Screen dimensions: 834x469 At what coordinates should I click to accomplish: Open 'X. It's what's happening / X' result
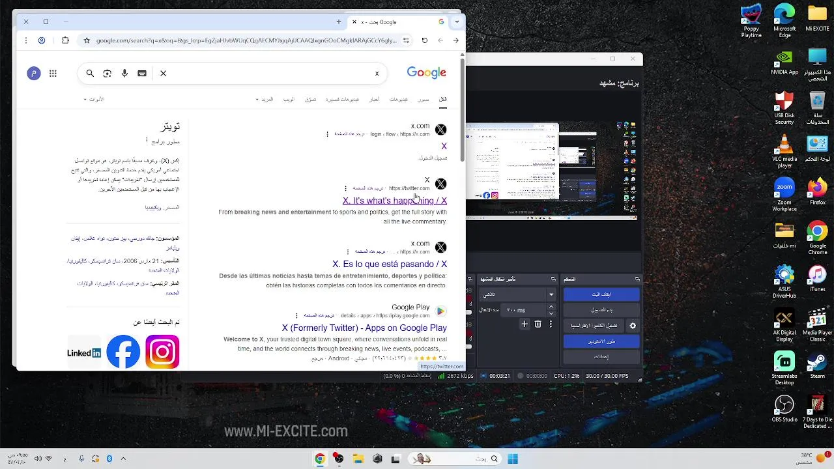[x=395, y=201]
